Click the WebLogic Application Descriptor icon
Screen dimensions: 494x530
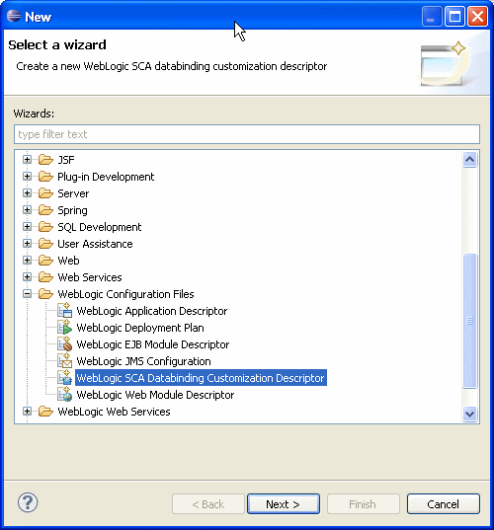65,310
